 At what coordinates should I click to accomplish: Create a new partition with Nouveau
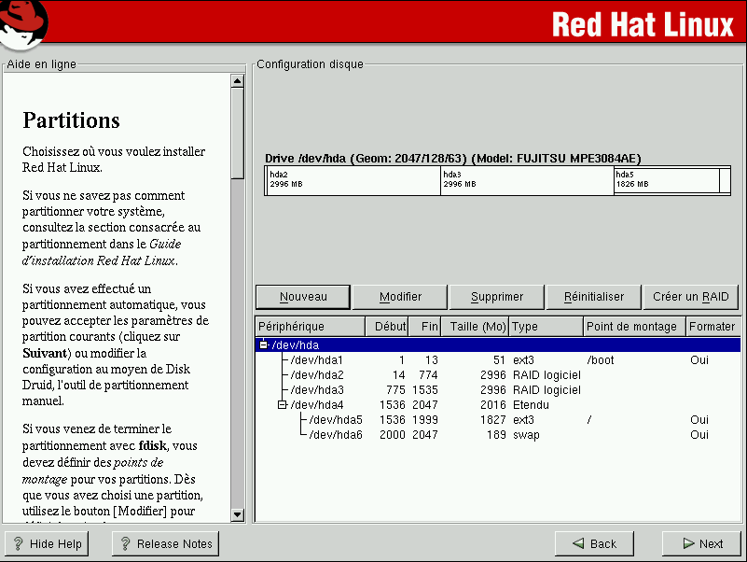tap(303, 297)
